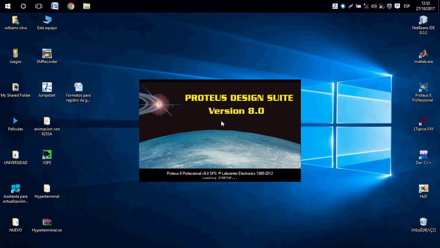Select matlab.exe desktop shortcut

click(x=423, y=56)
